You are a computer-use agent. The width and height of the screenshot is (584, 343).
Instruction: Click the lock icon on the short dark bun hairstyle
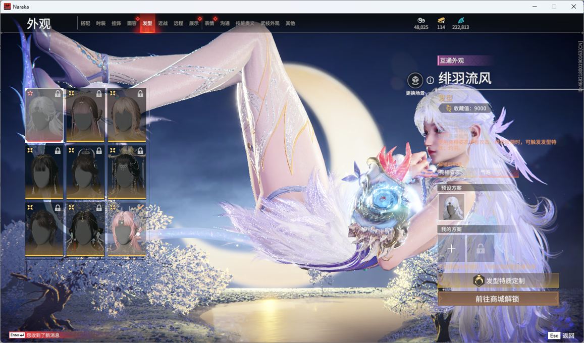coord(58,208)
